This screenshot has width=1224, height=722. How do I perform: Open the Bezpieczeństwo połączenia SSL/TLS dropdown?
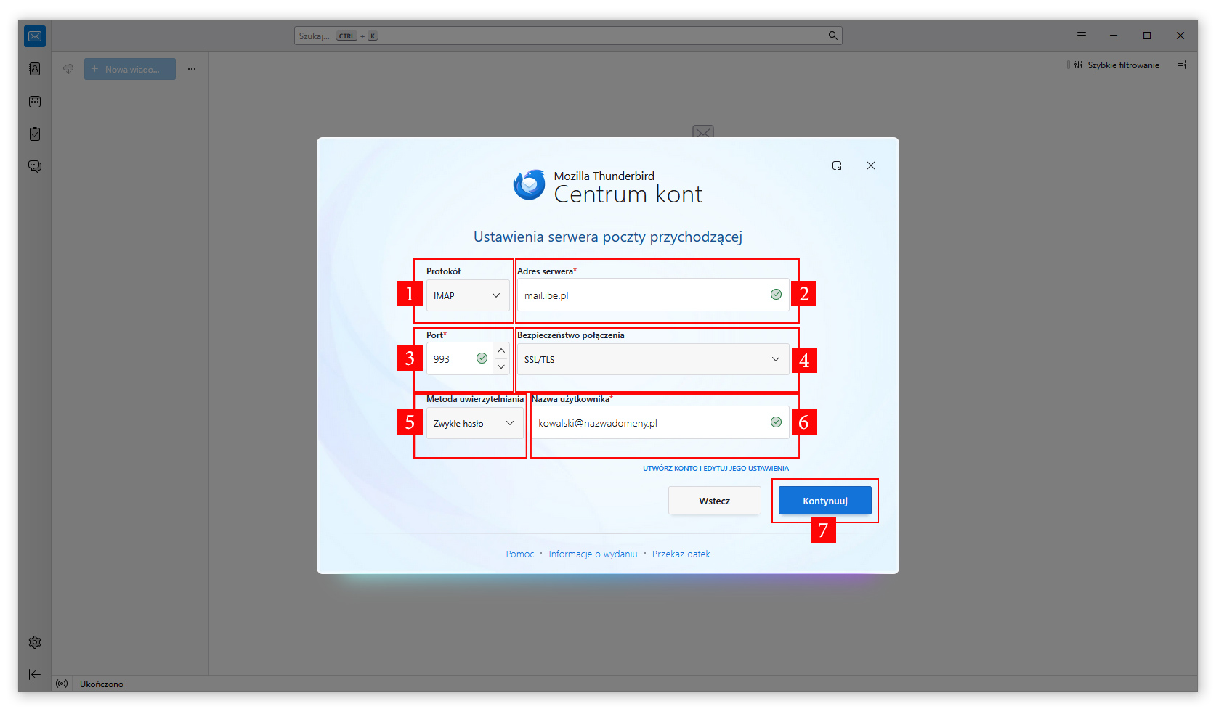pos(652,359)
